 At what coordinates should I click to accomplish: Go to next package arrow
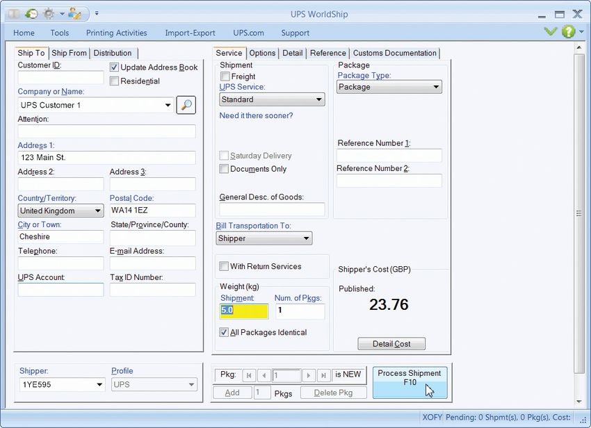point(309,375)
